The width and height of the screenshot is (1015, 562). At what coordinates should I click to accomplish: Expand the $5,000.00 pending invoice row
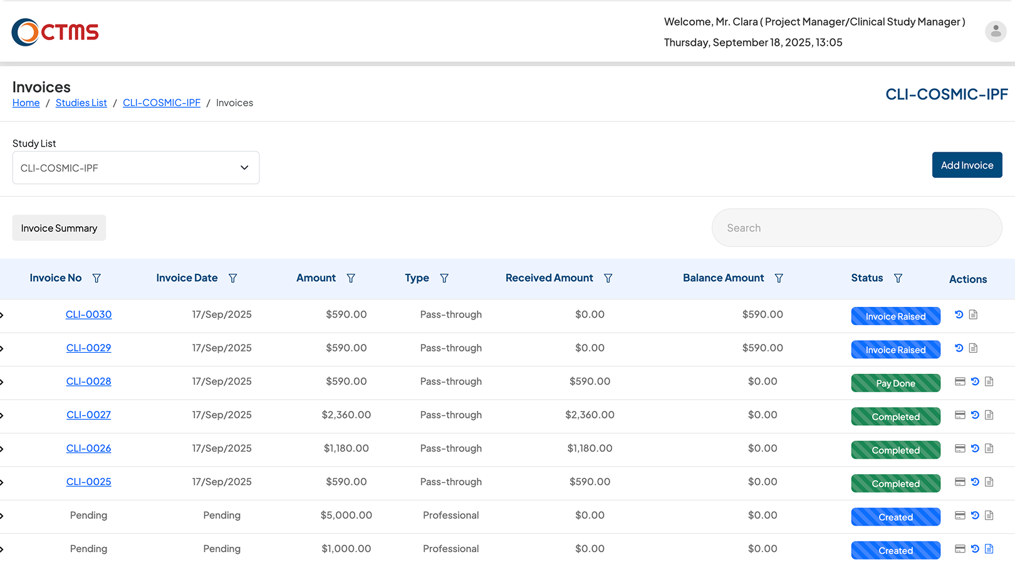[x=2, y=516]
